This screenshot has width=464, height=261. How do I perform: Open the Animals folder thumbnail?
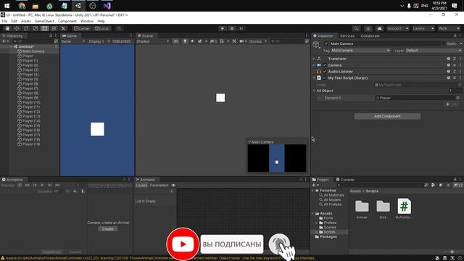click(x=362, y=206)
